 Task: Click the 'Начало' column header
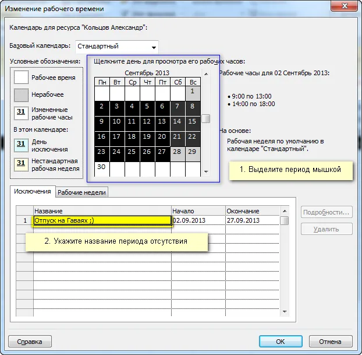[x=198, y=211]
